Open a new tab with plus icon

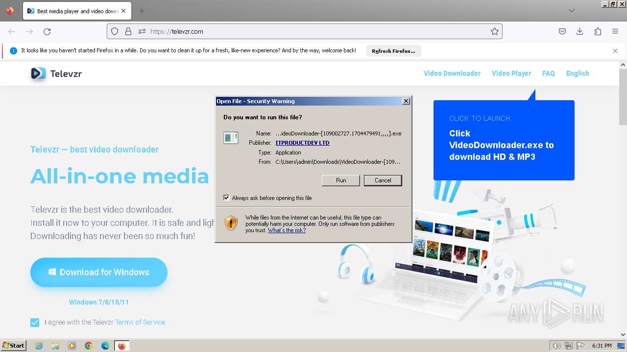pos(142,11)
